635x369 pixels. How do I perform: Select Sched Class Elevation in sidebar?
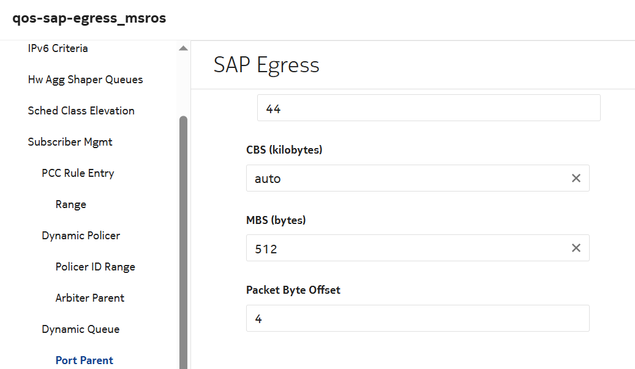pyautogui.click(x=81, y=111)
